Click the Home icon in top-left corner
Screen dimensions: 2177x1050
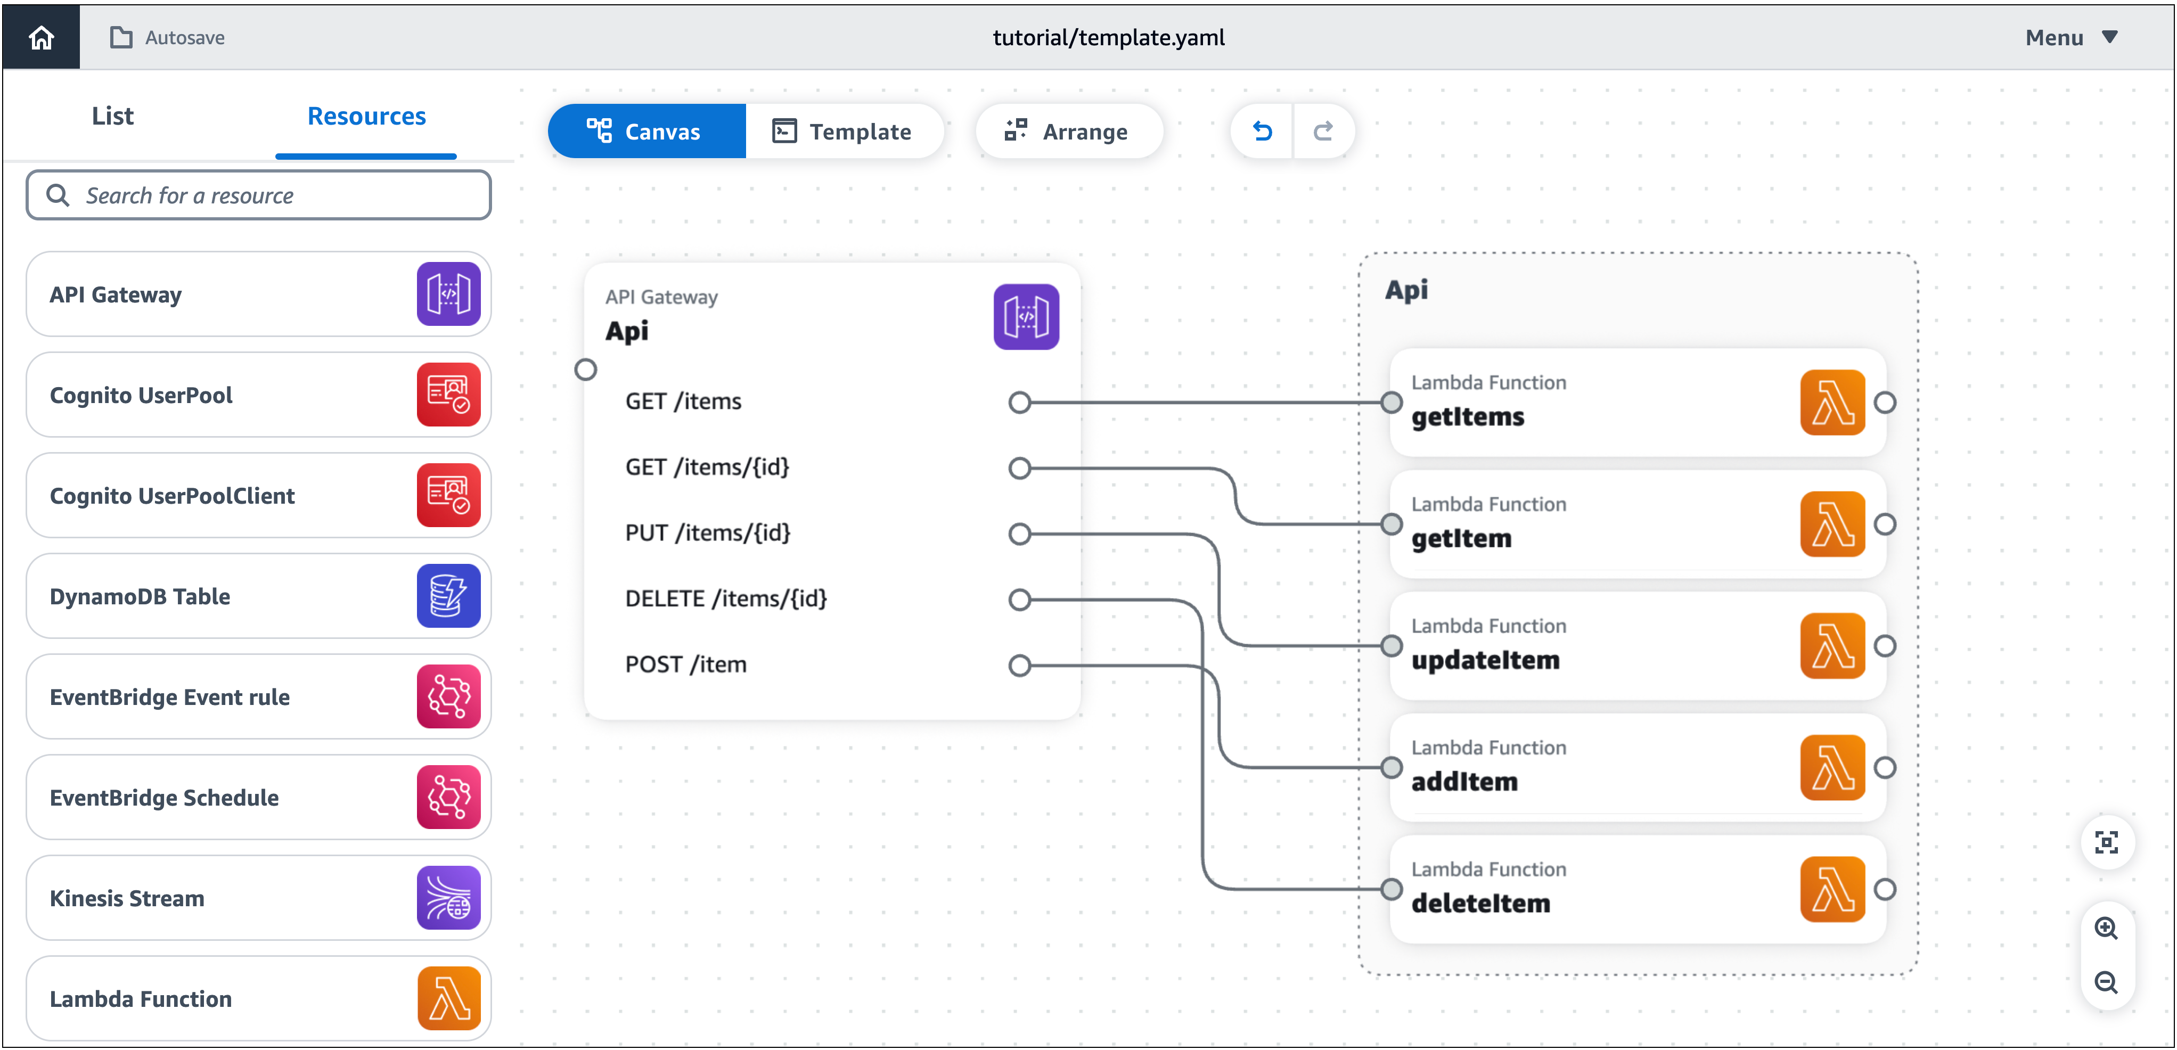tap(40, 36)
